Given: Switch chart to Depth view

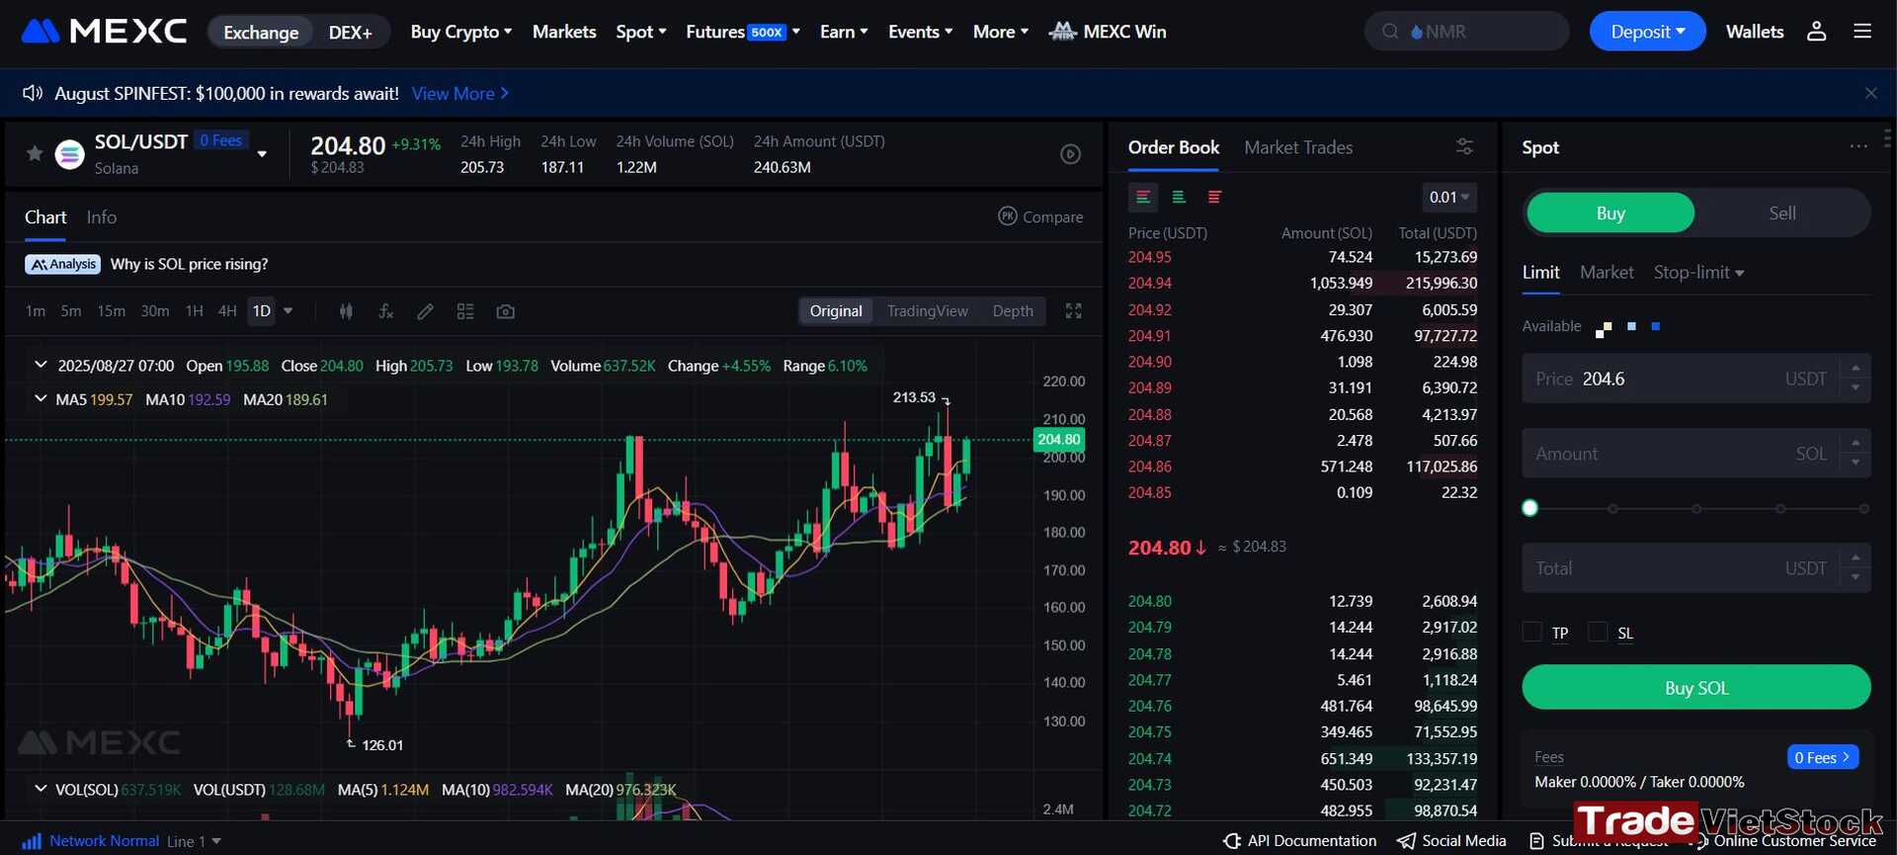Looking at the screenshot, I should pyautogui.click(x=1013, y=310).
